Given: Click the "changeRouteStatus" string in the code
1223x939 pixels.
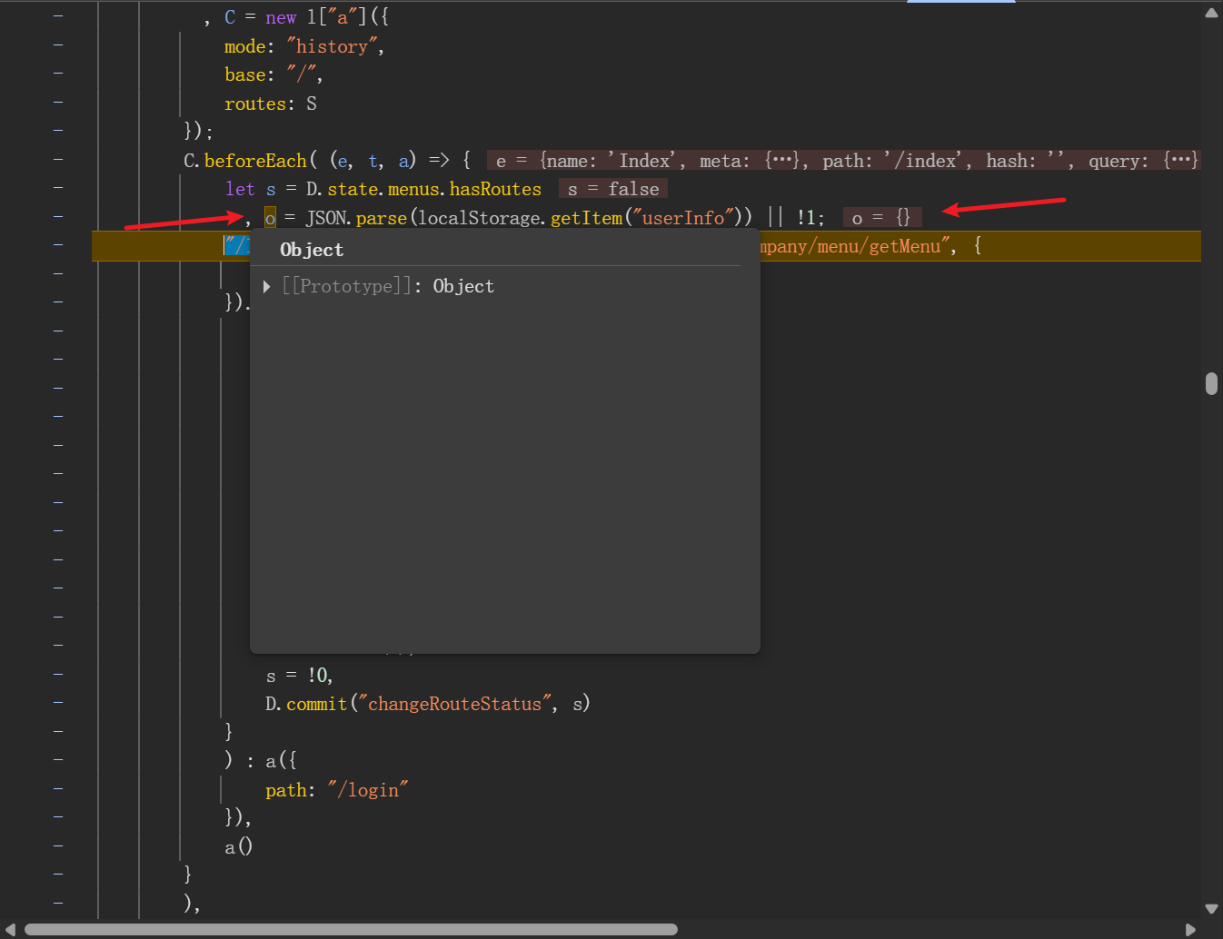Looking at the screenshot, I should click(x=454, y=704).
